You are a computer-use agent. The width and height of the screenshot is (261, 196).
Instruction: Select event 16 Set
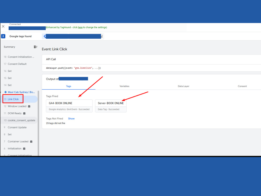[x=19, y=71]
